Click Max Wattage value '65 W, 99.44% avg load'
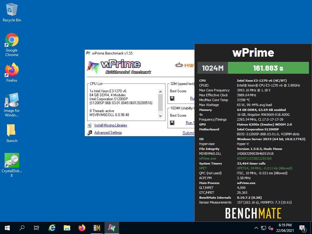 click(254, 105)
